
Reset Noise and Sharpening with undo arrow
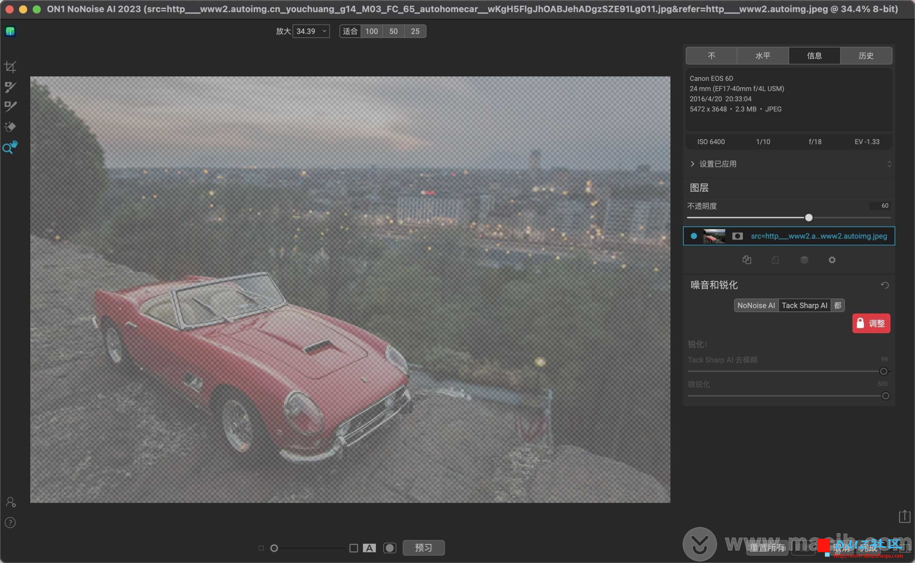885,285
